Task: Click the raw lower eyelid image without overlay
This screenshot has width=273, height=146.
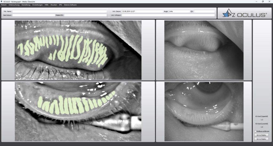Action: point(204,111)
